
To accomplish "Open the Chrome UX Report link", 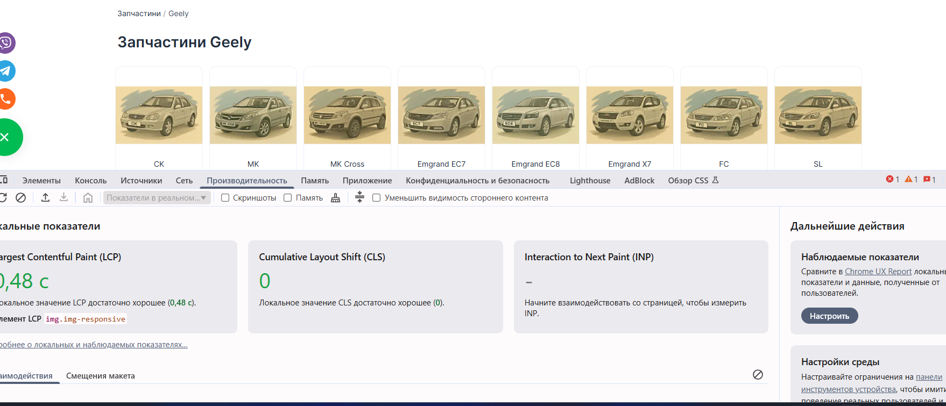I will (878, 272).
